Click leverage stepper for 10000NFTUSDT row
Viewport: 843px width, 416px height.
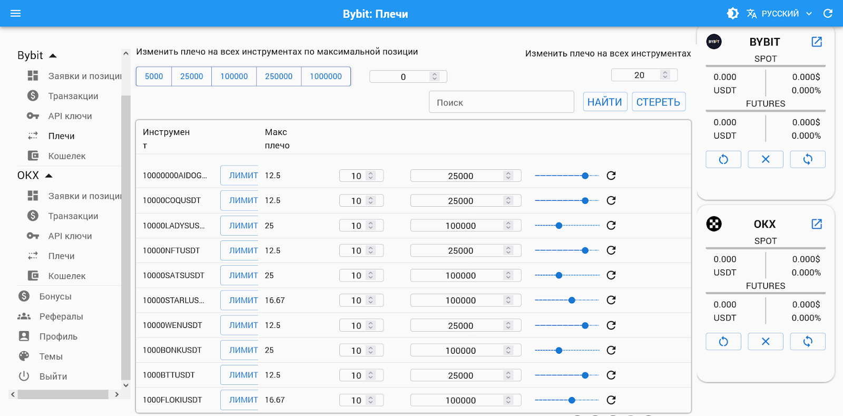pyautogui.click(x=371, y=250)
